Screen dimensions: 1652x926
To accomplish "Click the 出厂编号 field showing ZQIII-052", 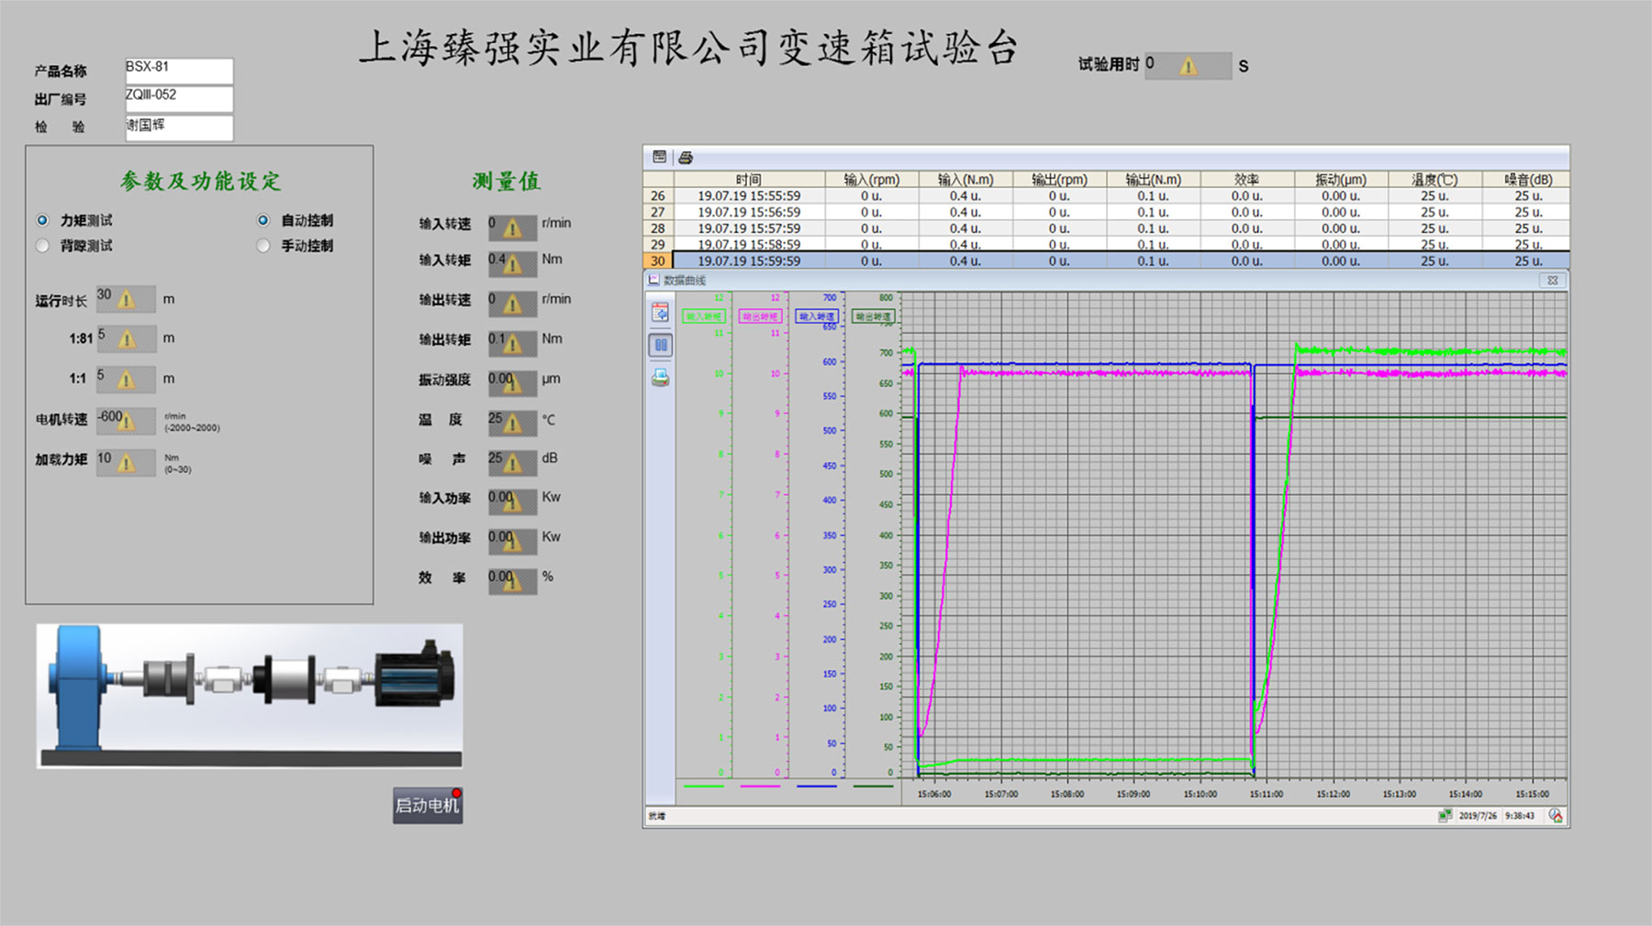I will pos(179,98).
